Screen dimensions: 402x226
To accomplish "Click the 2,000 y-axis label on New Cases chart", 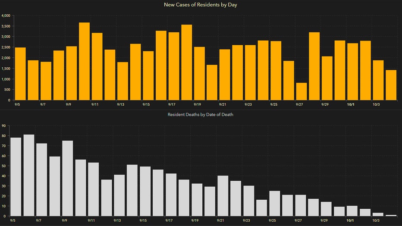I will click(6, 58).
